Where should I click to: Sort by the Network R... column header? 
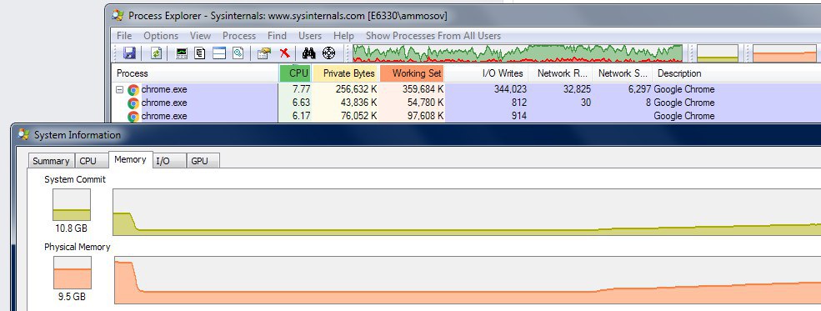click(561, 73)
